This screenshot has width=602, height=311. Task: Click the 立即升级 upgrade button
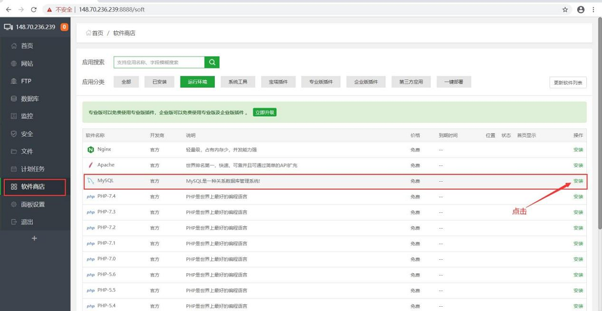264,112
